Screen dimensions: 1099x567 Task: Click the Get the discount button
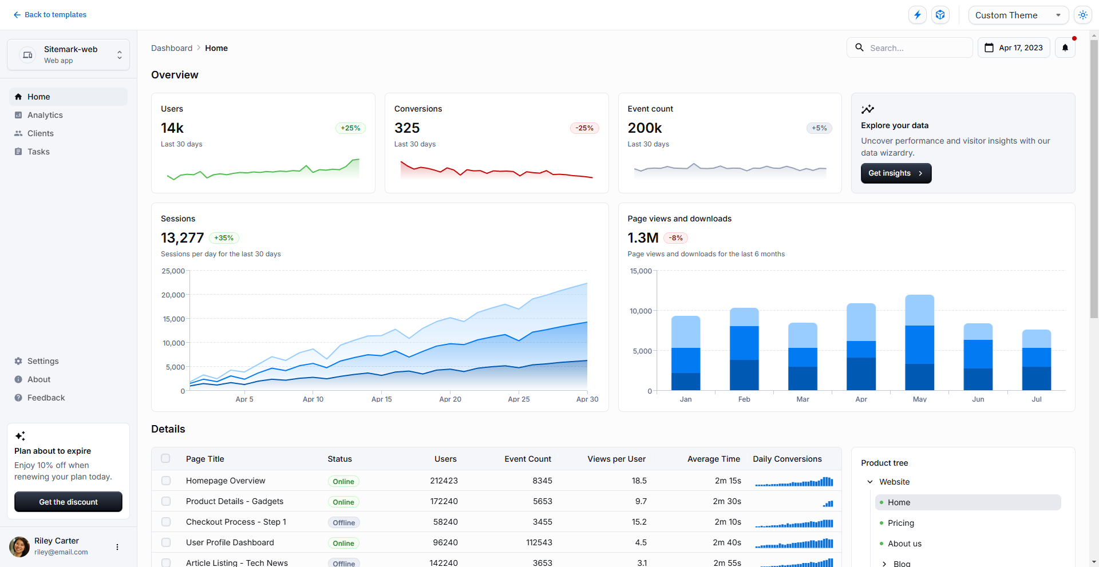(68, 502)
